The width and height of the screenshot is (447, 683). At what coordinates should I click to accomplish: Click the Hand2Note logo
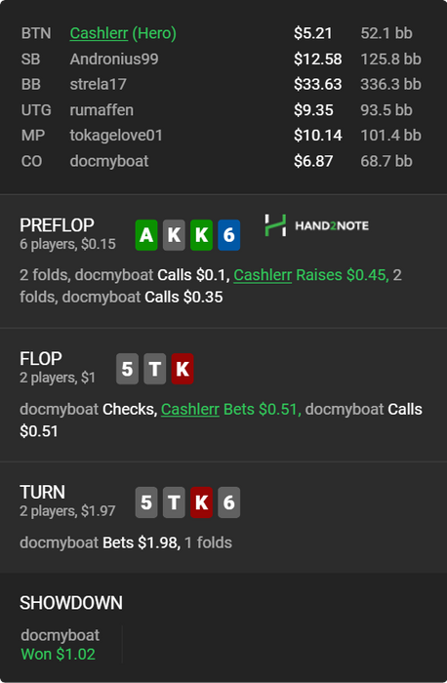[317, 225]
